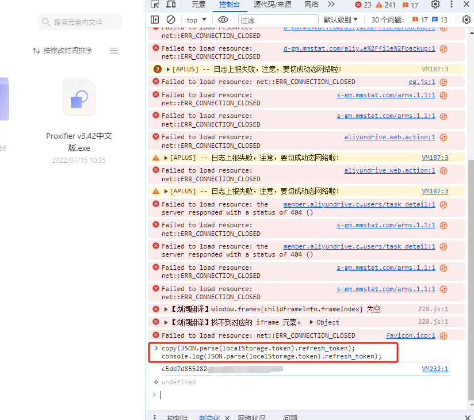
Task: Click the inspect element picker icon
Action: [155, 5]
